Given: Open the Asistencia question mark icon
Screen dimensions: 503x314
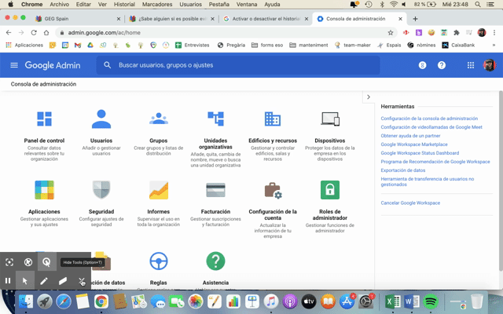Looking at the screenshot, I should click(215, 261).
